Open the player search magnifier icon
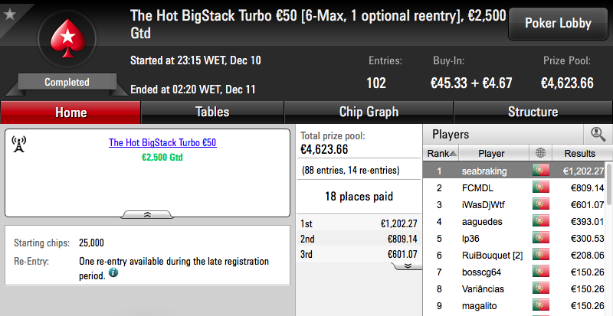The image size is (613, 316). pyautogui.click(x=598, y=134)
